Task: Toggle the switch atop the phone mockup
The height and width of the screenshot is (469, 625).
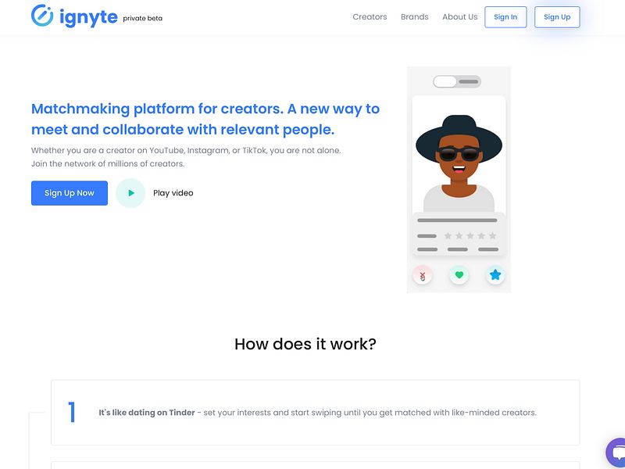Action: [x=457, y=82]
